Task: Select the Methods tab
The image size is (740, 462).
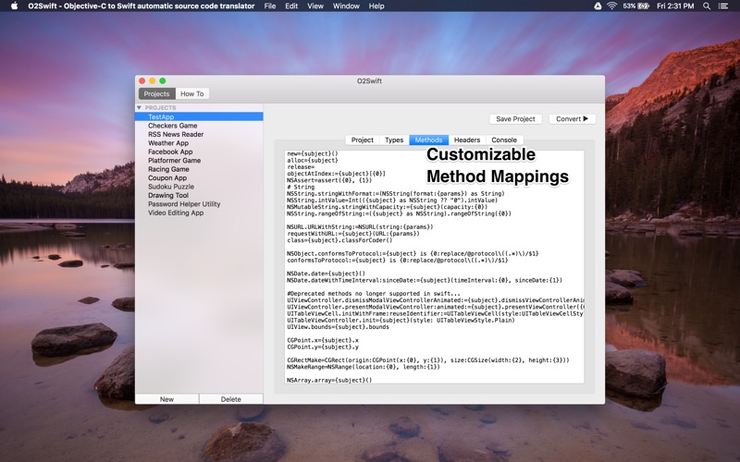Action: click(428, 140)
